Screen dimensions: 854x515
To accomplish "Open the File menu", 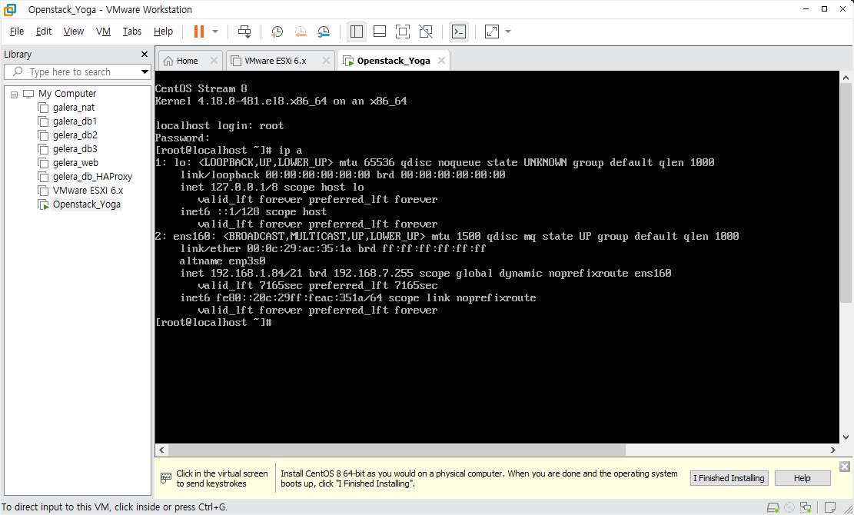I will [x=17, y=32].
